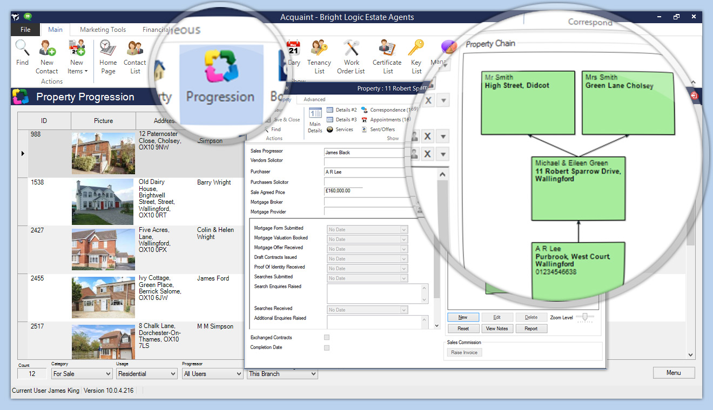Expand arrow beside Vendors Solicitor X button
Screen dimensions: 713x410
(442, 154)
